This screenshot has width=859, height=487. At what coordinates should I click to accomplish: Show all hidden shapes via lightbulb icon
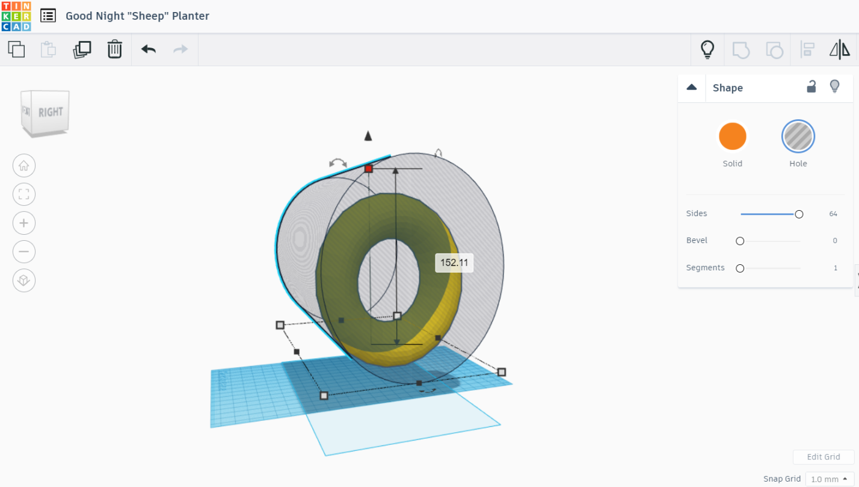[707, 49]
